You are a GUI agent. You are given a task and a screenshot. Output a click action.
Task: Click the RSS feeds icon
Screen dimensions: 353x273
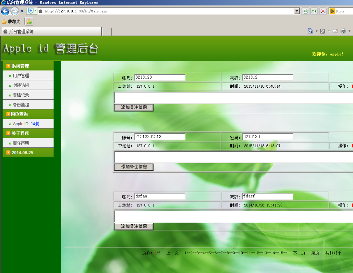[323, 31]
